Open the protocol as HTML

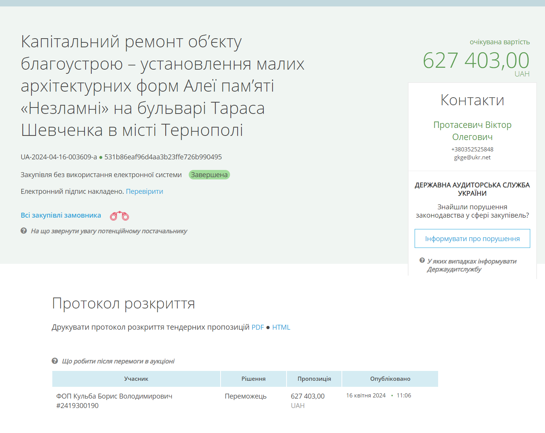tap(281, 327)
